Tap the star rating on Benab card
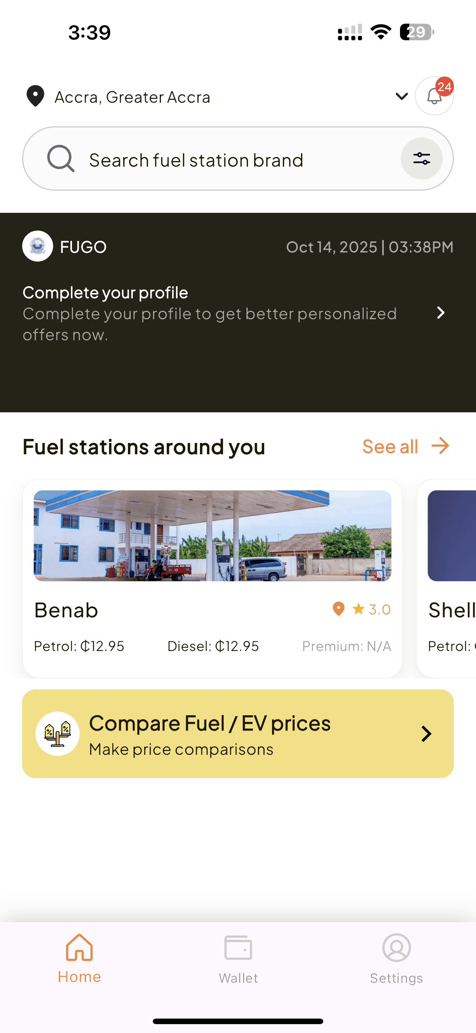 371,609
